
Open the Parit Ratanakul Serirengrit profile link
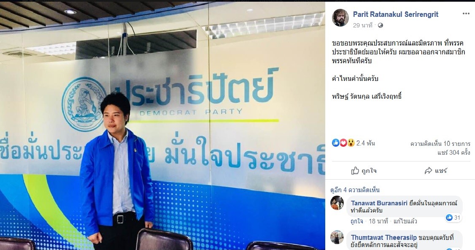[396, 14]
